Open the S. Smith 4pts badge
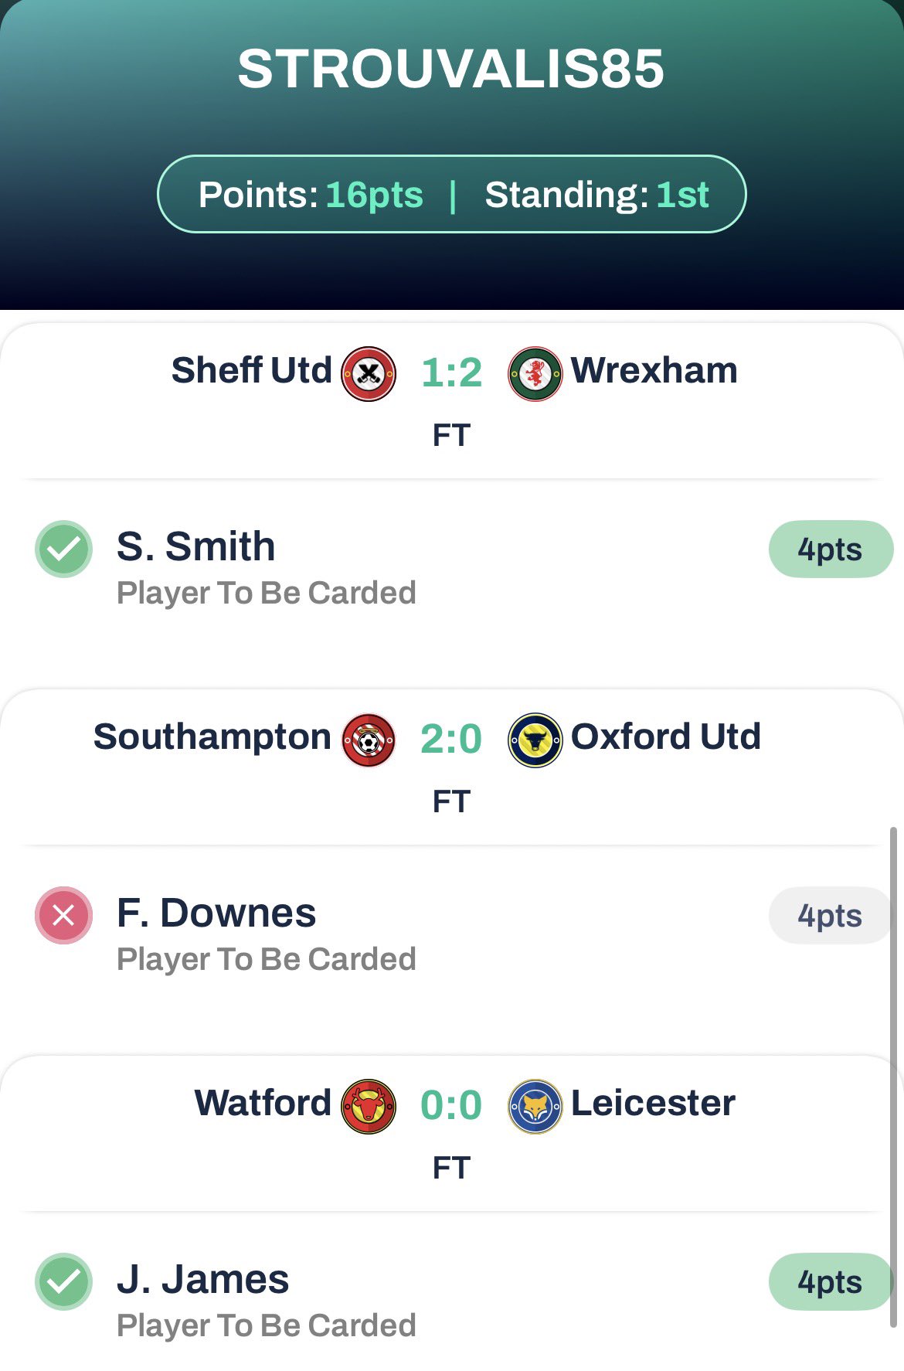This screenshot has width=904, height=1371. point(829,549)
